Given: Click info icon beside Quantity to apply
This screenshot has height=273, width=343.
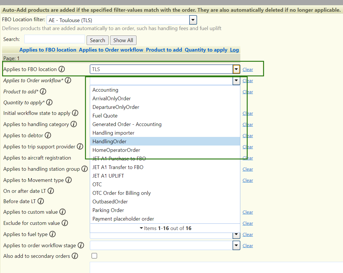Looking at the screenshot, I should coord(49,103).
